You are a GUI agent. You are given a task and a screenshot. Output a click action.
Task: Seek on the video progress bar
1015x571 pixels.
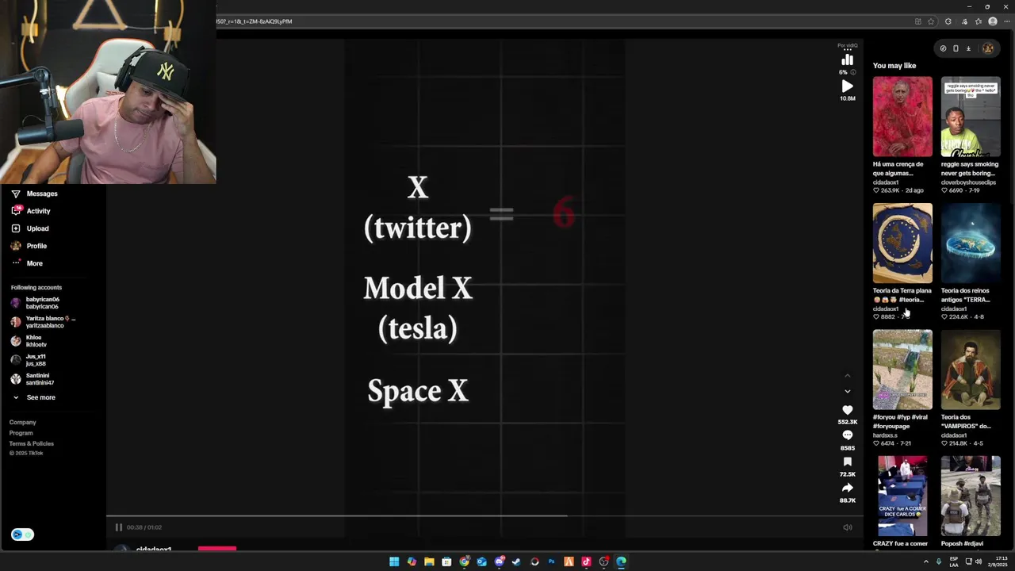click(485, 515)
